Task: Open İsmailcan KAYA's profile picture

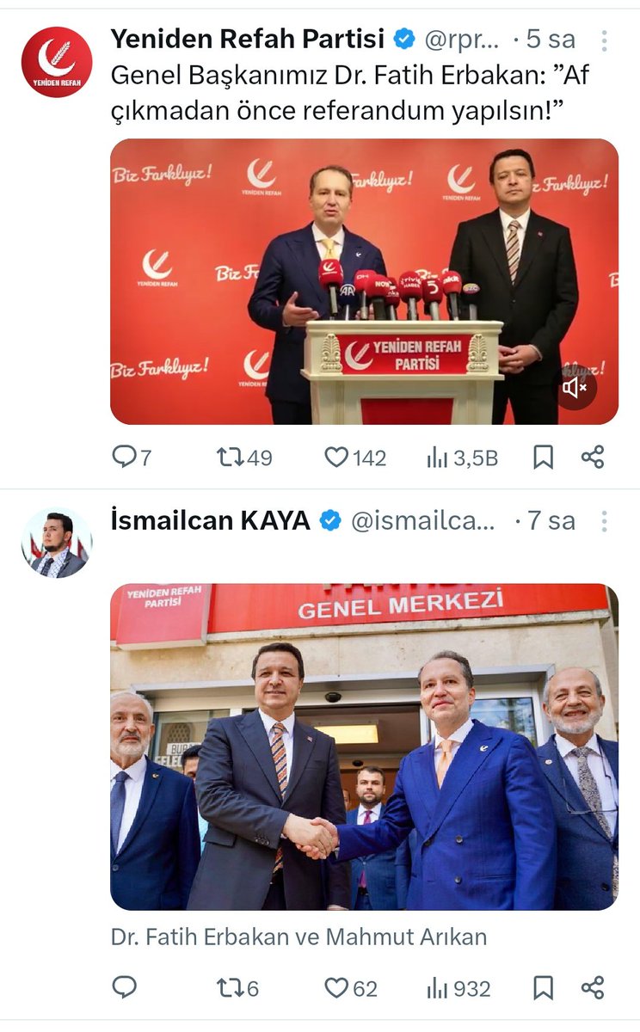Action: click(57, 543)
